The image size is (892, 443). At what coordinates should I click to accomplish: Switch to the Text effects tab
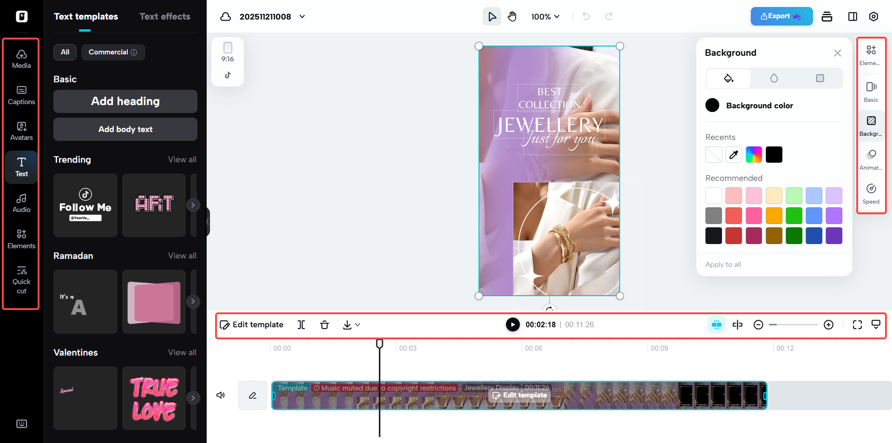click(x=164, y=16)
